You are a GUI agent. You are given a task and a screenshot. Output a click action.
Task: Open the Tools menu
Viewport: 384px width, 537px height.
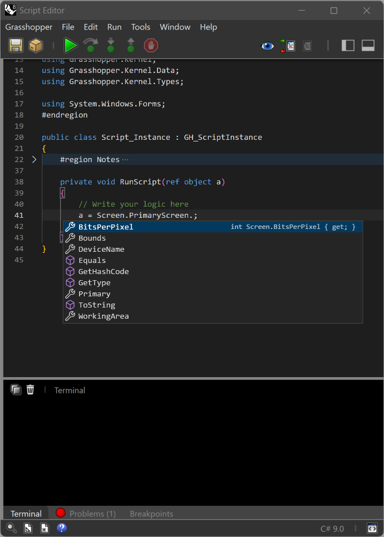pyautogui.click(x=141, y=27)
